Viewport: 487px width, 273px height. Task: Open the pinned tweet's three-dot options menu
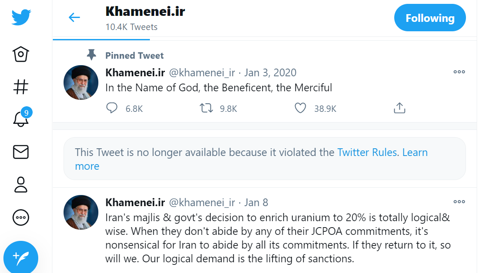click(x=459, y=72)
